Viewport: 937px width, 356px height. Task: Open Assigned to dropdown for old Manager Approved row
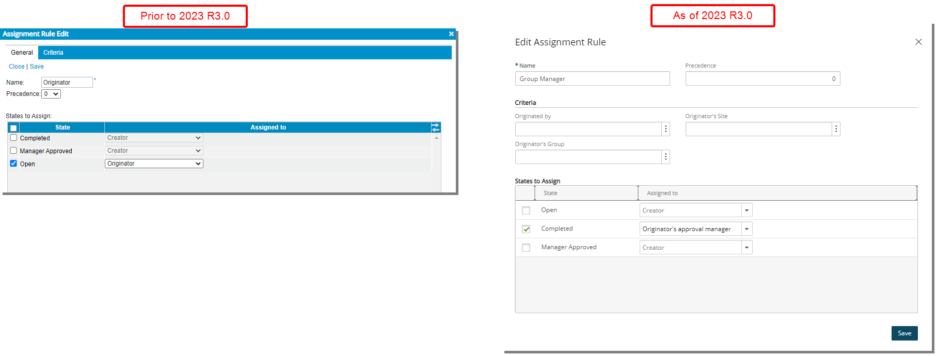[x=154, y=151]
